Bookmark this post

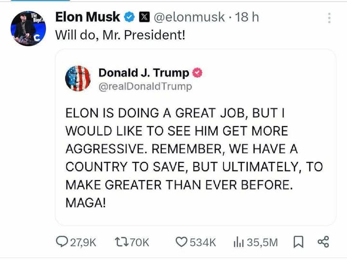point(298,242)
